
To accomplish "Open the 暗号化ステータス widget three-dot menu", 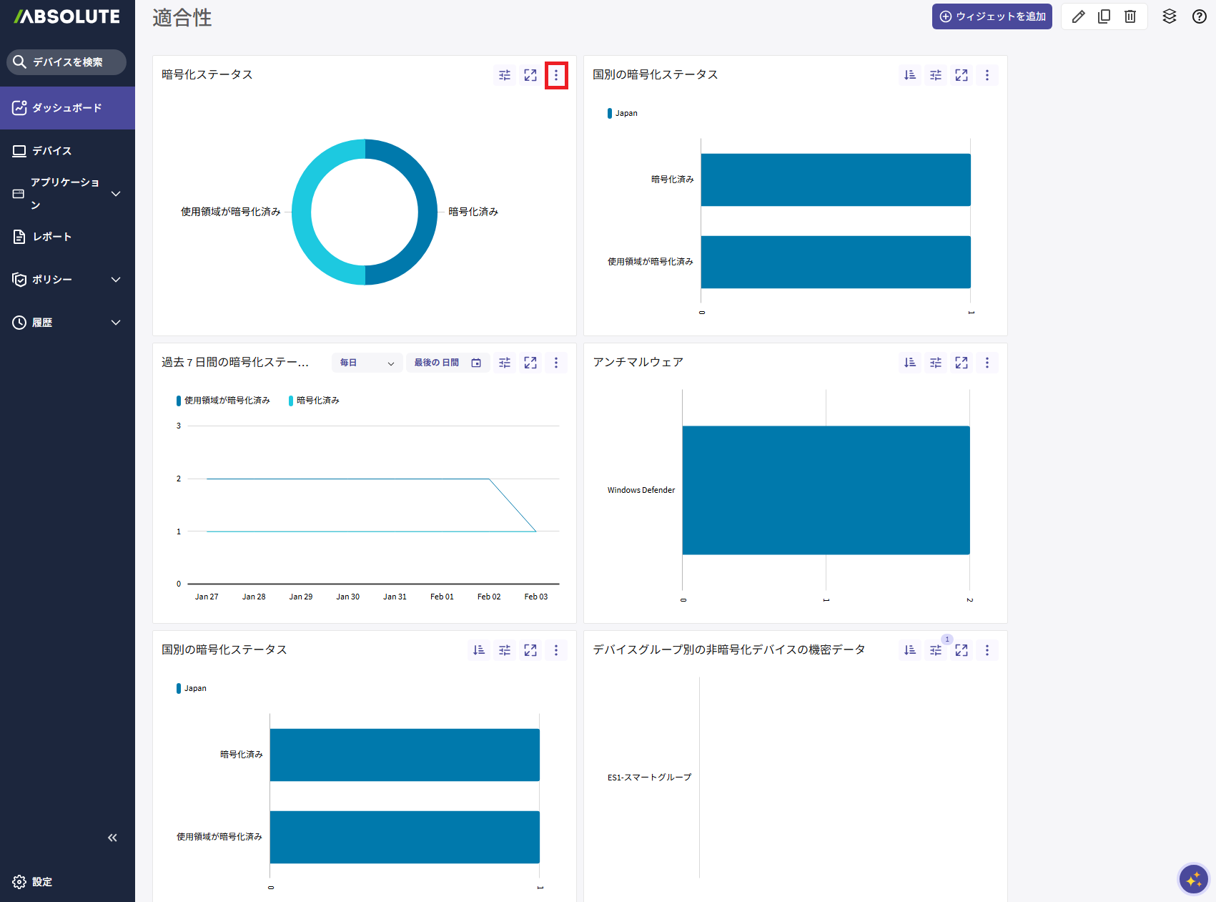I will click(556, 75).
